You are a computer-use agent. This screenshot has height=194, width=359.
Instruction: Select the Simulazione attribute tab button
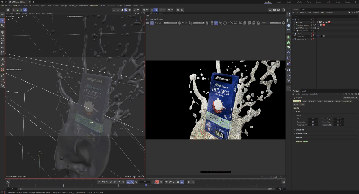click(x=347, y=101)
